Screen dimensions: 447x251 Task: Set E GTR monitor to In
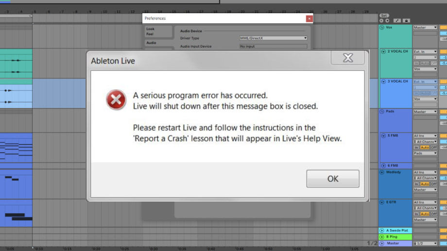(416, 214)
